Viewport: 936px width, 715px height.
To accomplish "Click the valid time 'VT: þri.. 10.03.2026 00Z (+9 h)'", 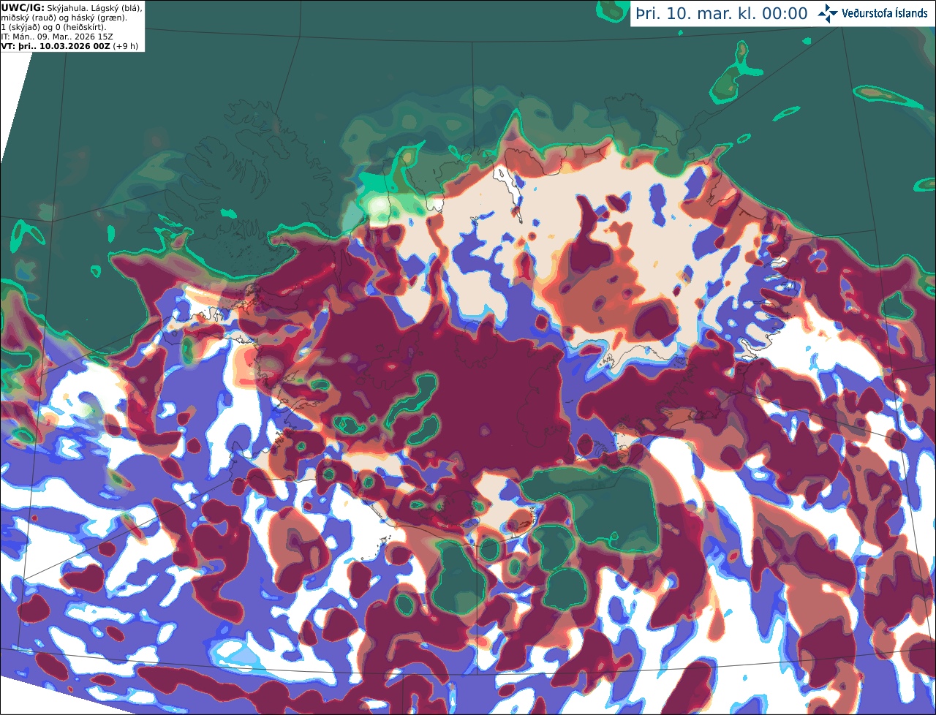I will pos(69,46).
